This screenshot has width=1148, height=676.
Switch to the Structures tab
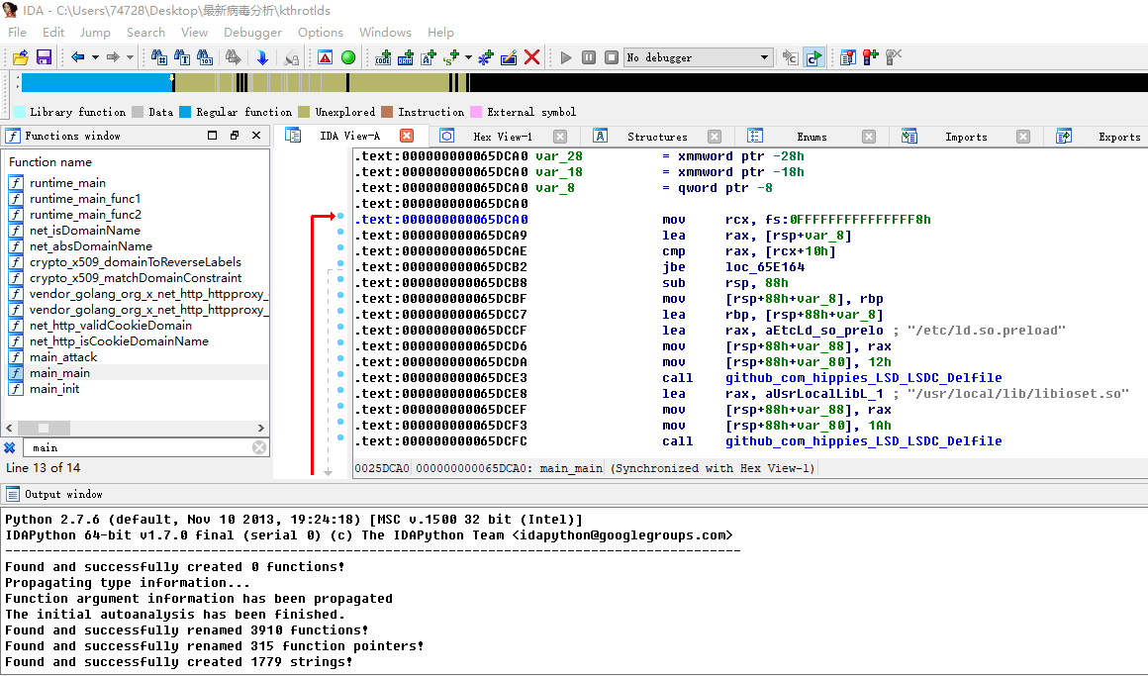click(x=656, y=137)
